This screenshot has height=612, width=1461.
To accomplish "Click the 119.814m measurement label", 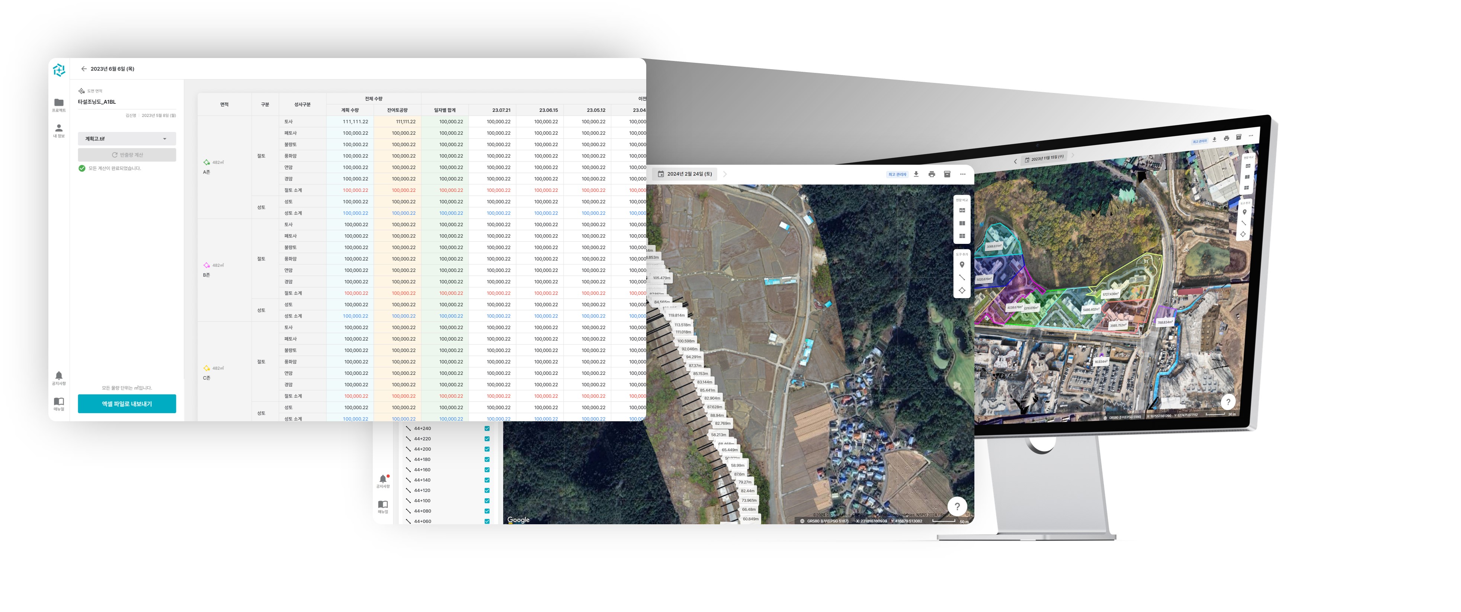I will [x=677, y=315].
